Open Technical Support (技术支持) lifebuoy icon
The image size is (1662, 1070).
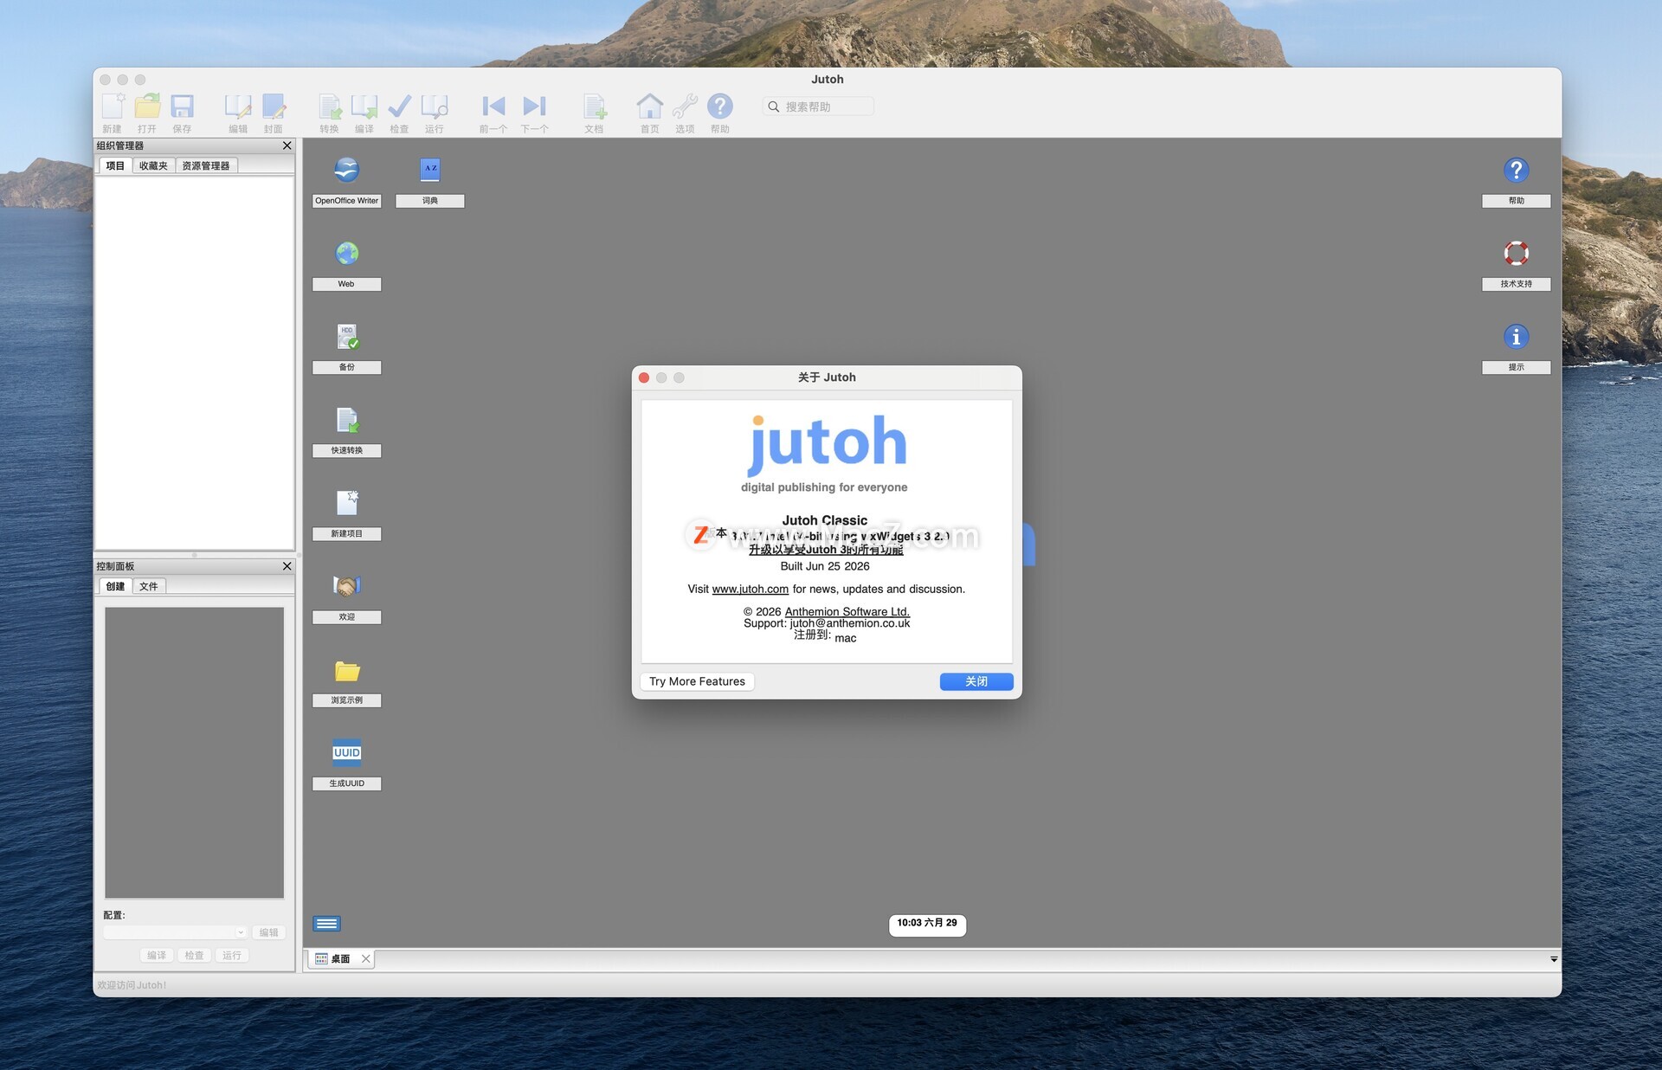(x=1517, y=253)
